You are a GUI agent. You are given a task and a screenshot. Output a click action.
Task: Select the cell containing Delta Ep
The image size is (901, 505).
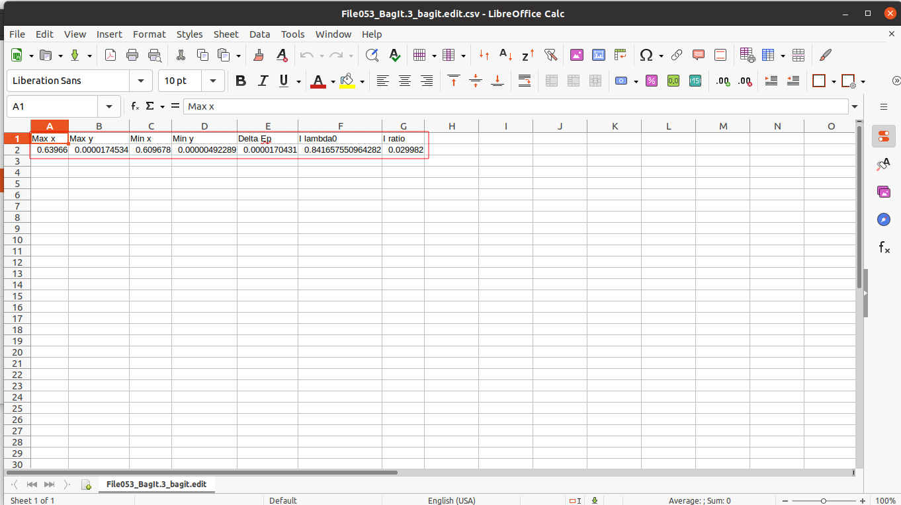click(267, 138)
